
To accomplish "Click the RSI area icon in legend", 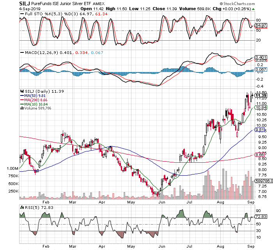I will [x=22, y=207].
